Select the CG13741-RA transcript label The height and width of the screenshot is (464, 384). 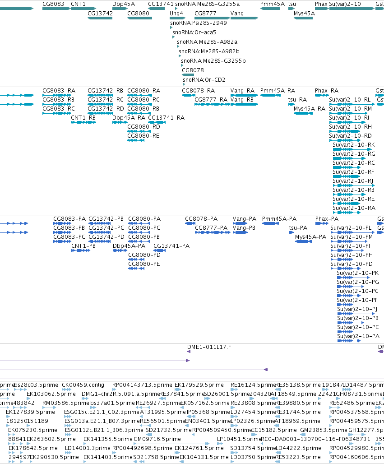[x=166, y=118]
